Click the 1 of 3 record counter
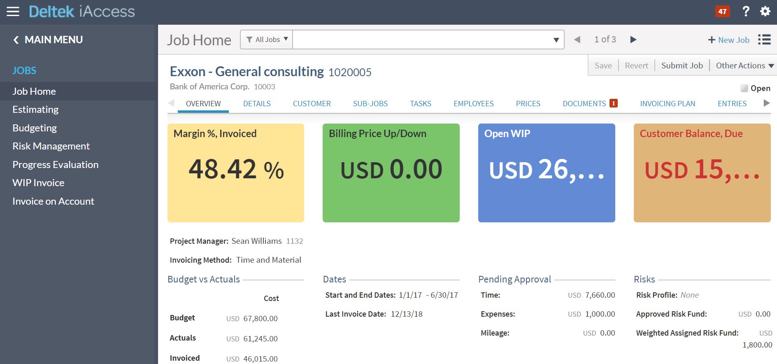Image resolution: width=777 pixels, height=364 pixels. 605,40
